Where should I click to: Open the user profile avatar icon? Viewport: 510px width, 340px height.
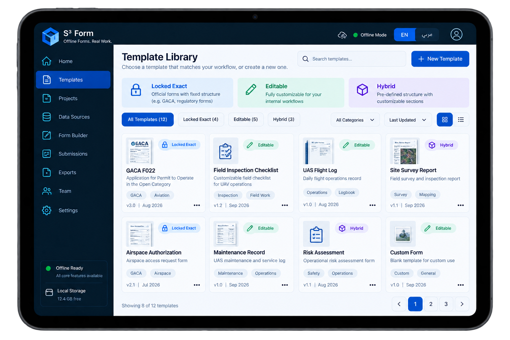[457, 34]
